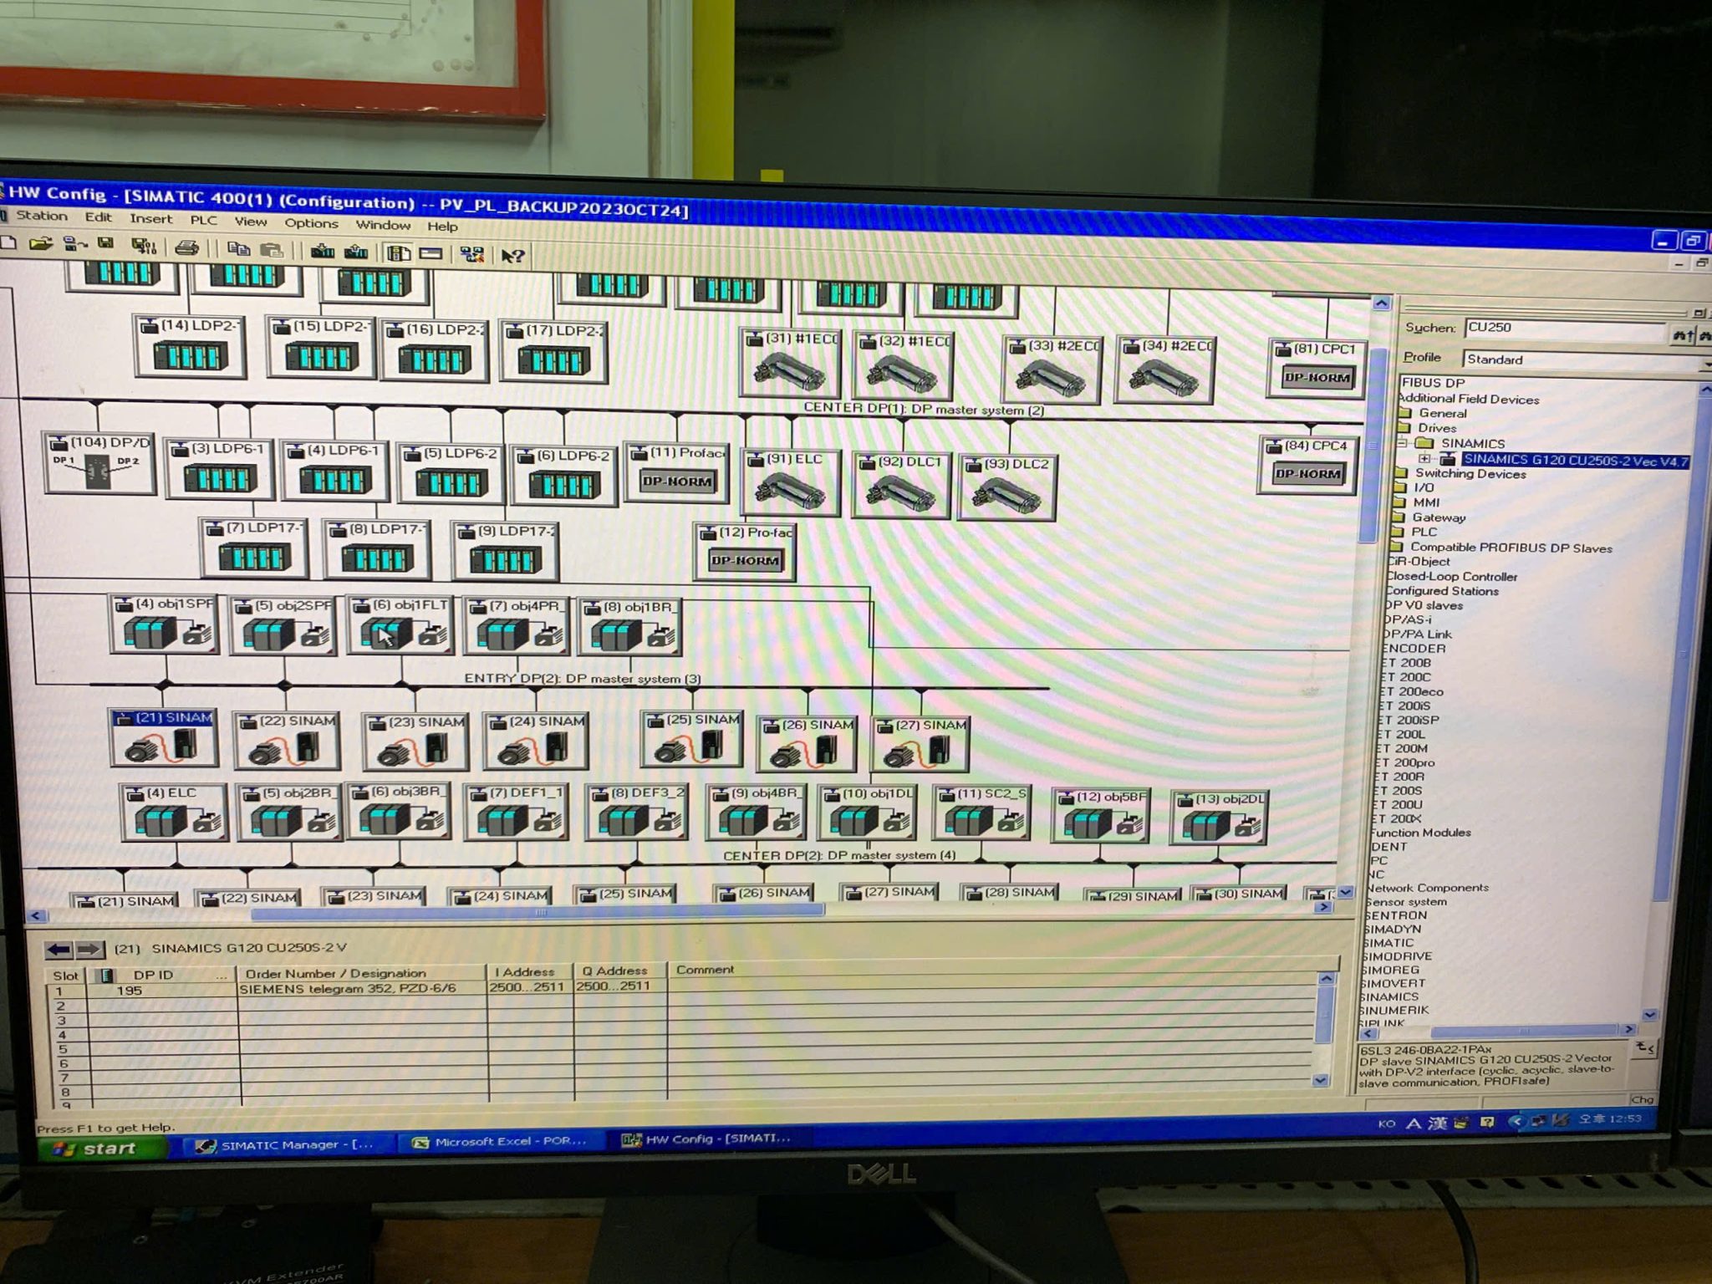
Task: Click the context Help arrow-question icon
Action: (x=512, y=256)
